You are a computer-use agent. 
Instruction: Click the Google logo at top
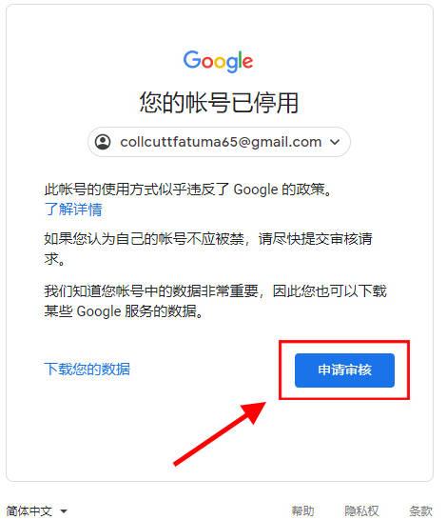coord(218,61)
